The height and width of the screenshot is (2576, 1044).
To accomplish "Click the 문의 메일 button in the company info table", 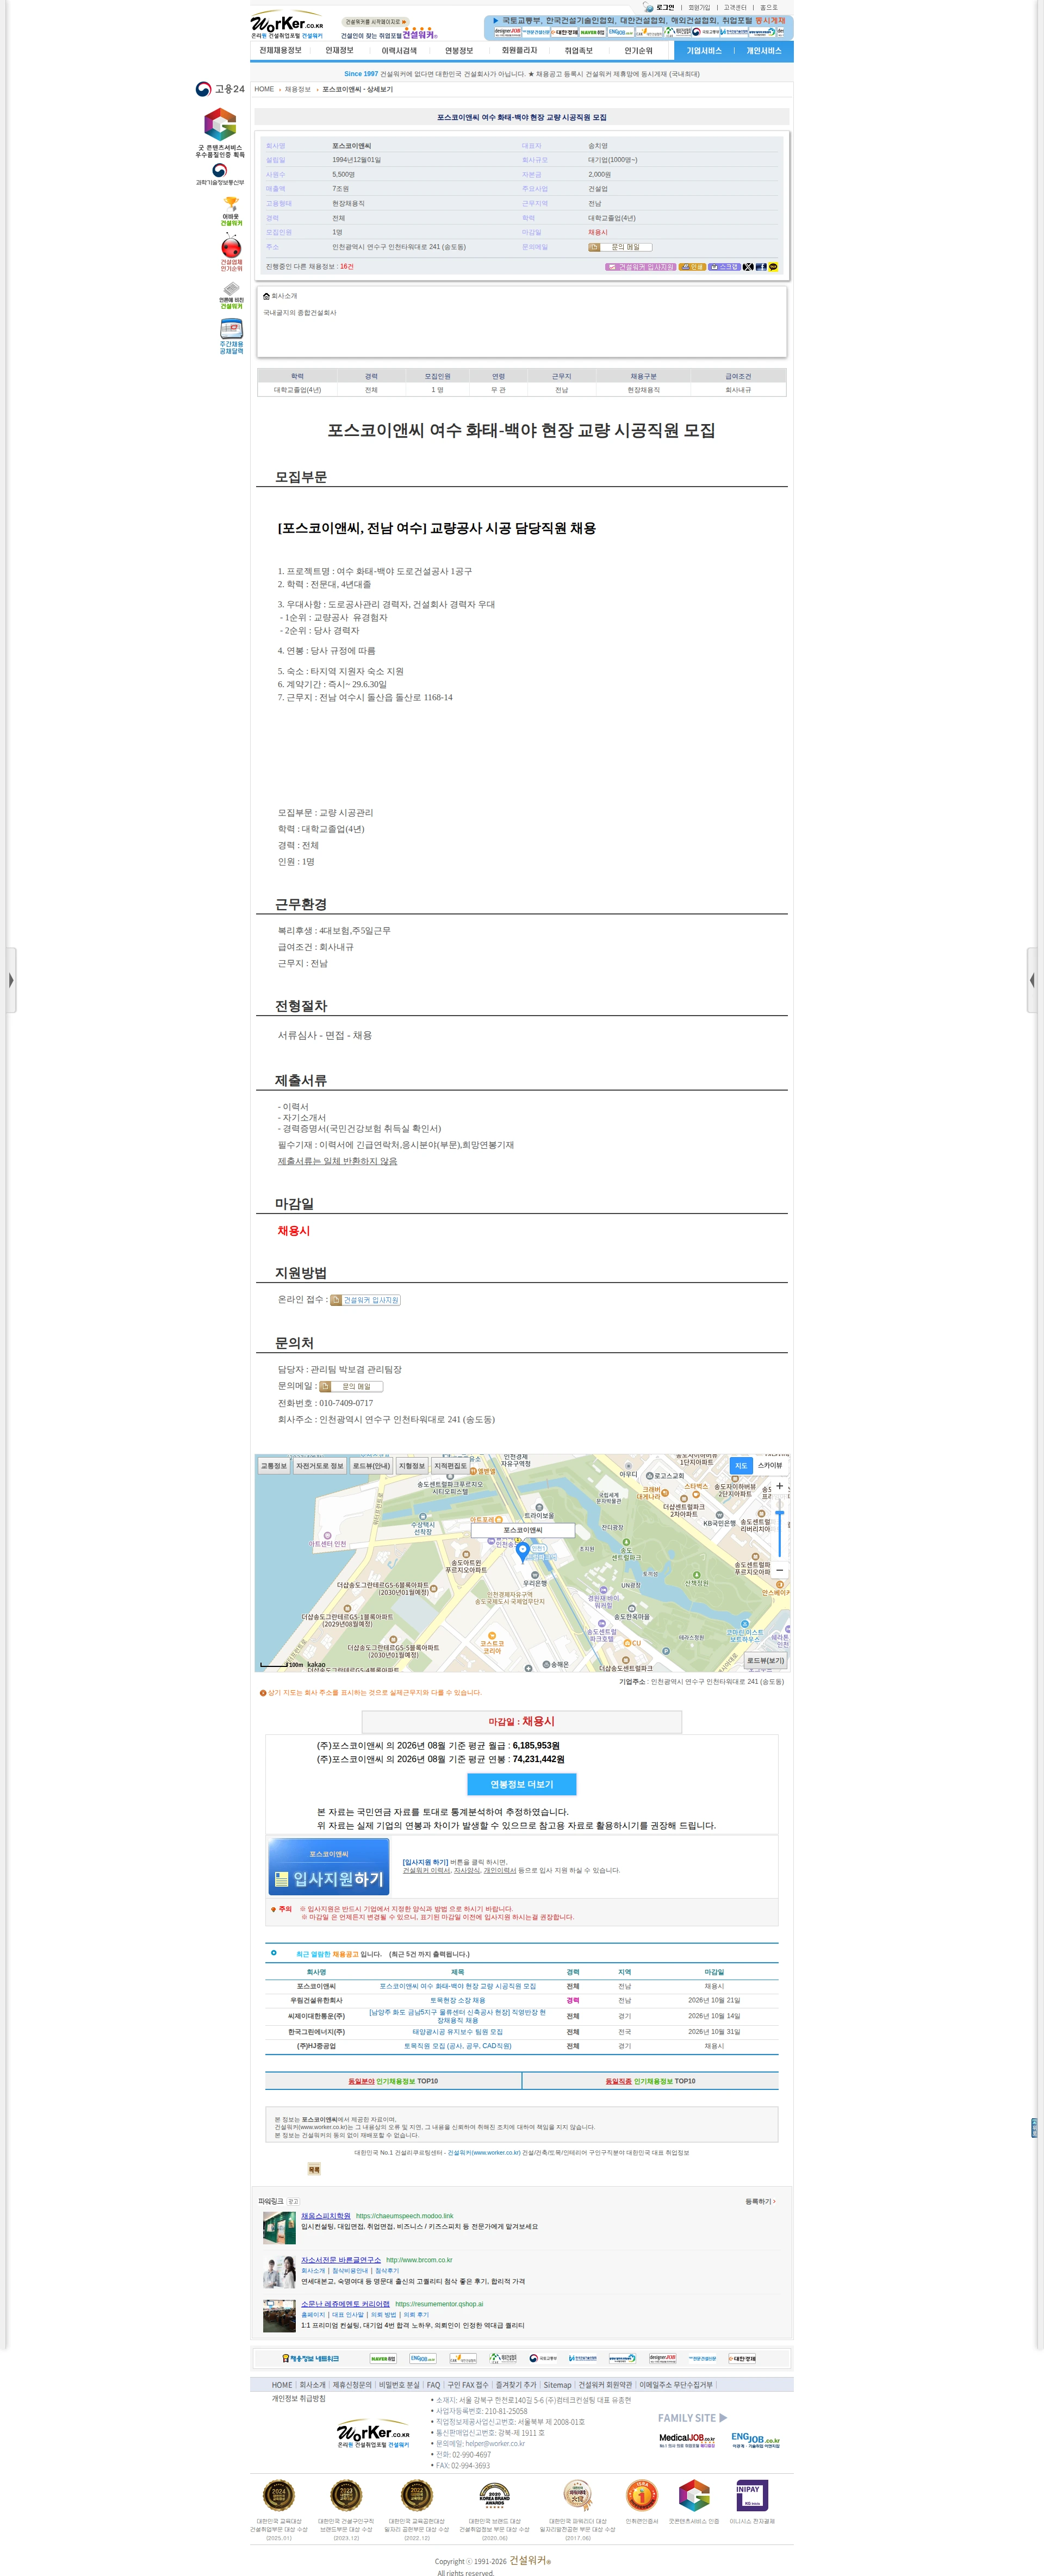I will [620, 247].
